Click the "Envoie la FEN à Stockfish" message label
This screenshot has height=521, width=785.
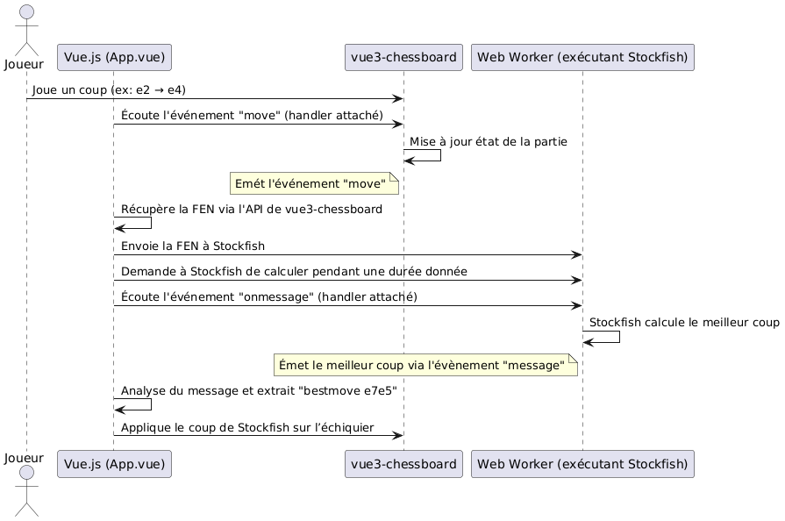tap(193, 246)
